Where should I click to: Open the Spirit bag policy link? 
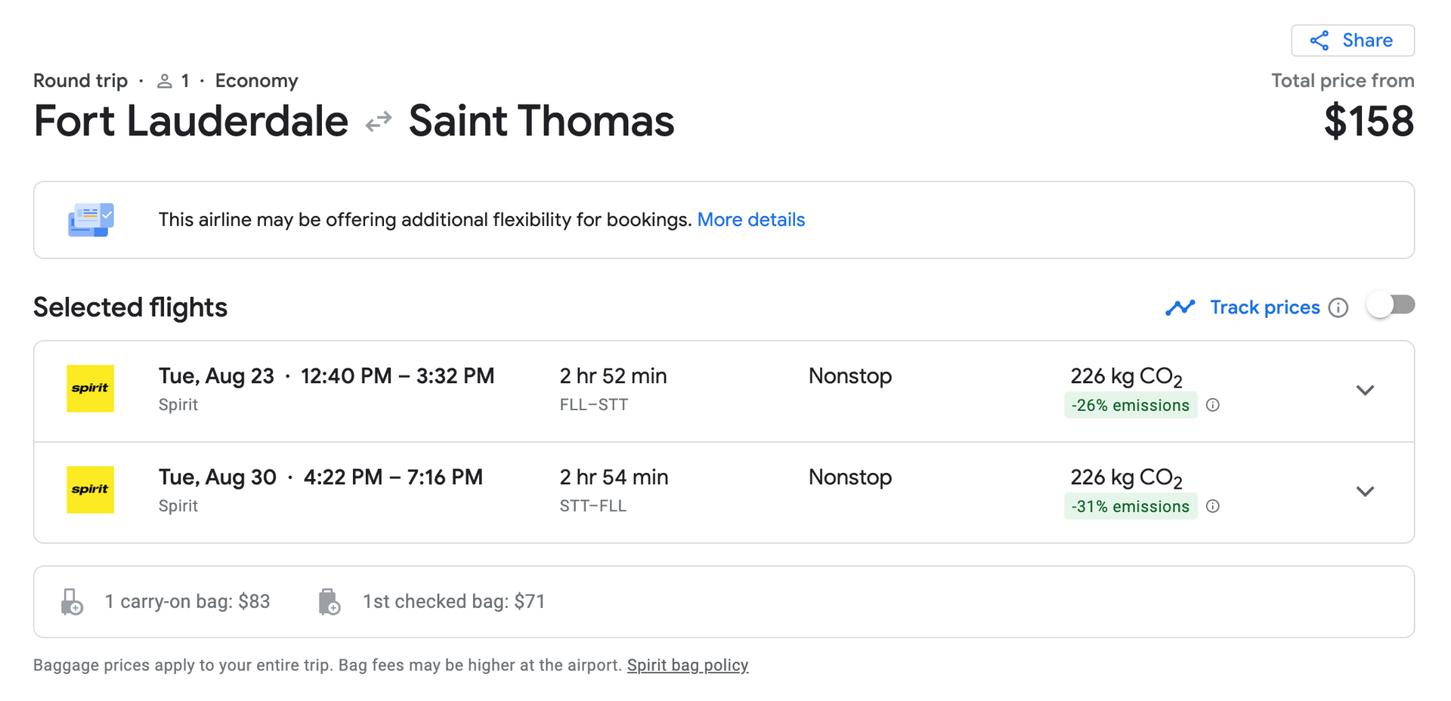point(688,665)
